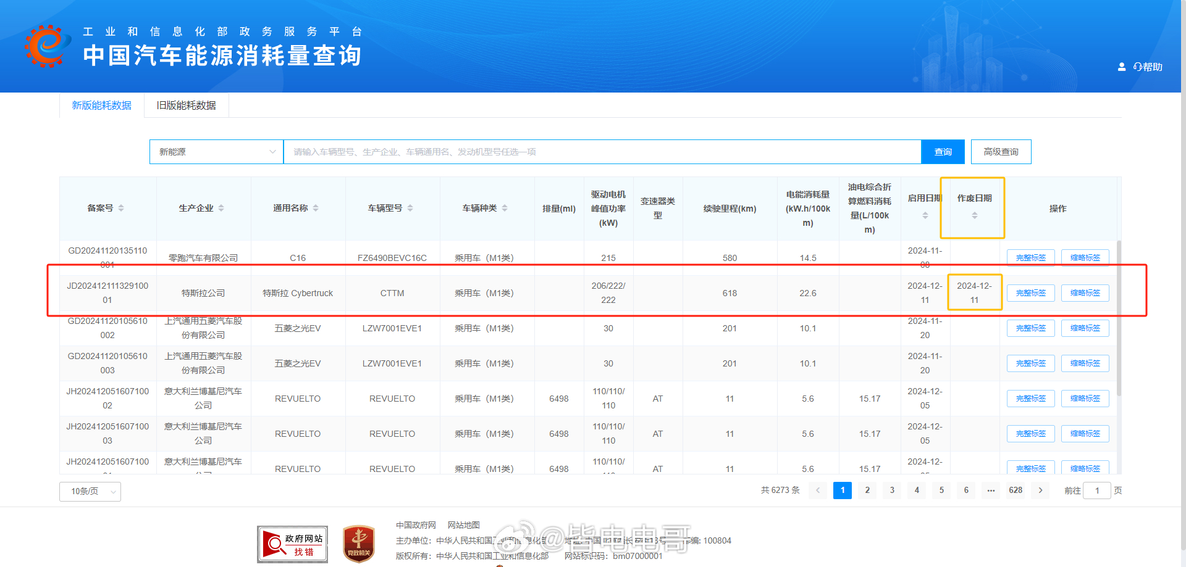Click the 操作 column header
This screenshot has width=1186, height=567.
coord(1058,209)
